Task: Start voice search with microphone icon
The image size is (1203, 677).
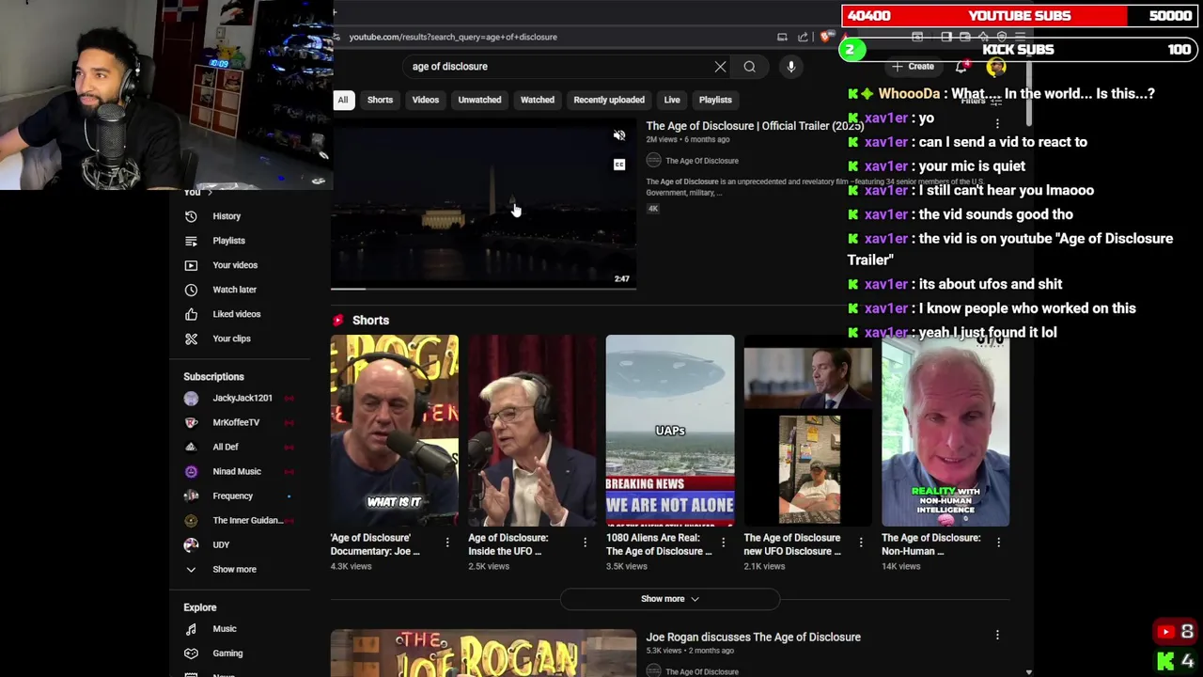Action: click(791, 67)
